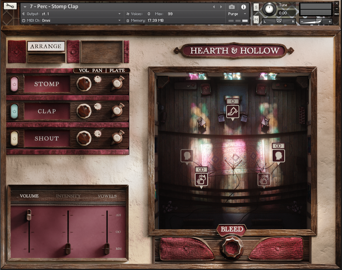
Task: Click the Volume fader handle
Action: [x=29, y=215]
